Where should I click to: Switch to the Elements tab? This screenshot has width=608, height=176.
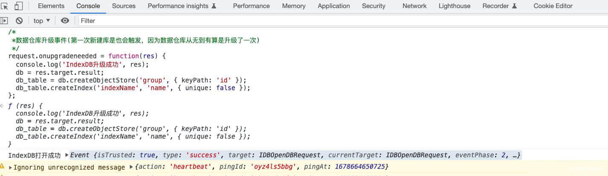point(51,6)
